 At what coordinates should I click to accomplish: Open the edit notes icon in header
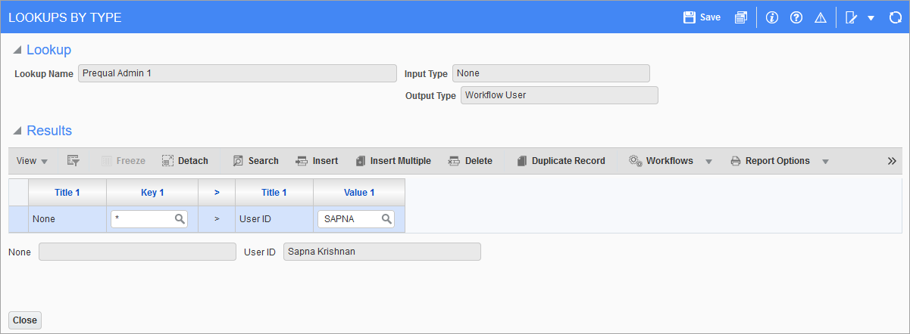pyautogui.click(x=851, y=17)
